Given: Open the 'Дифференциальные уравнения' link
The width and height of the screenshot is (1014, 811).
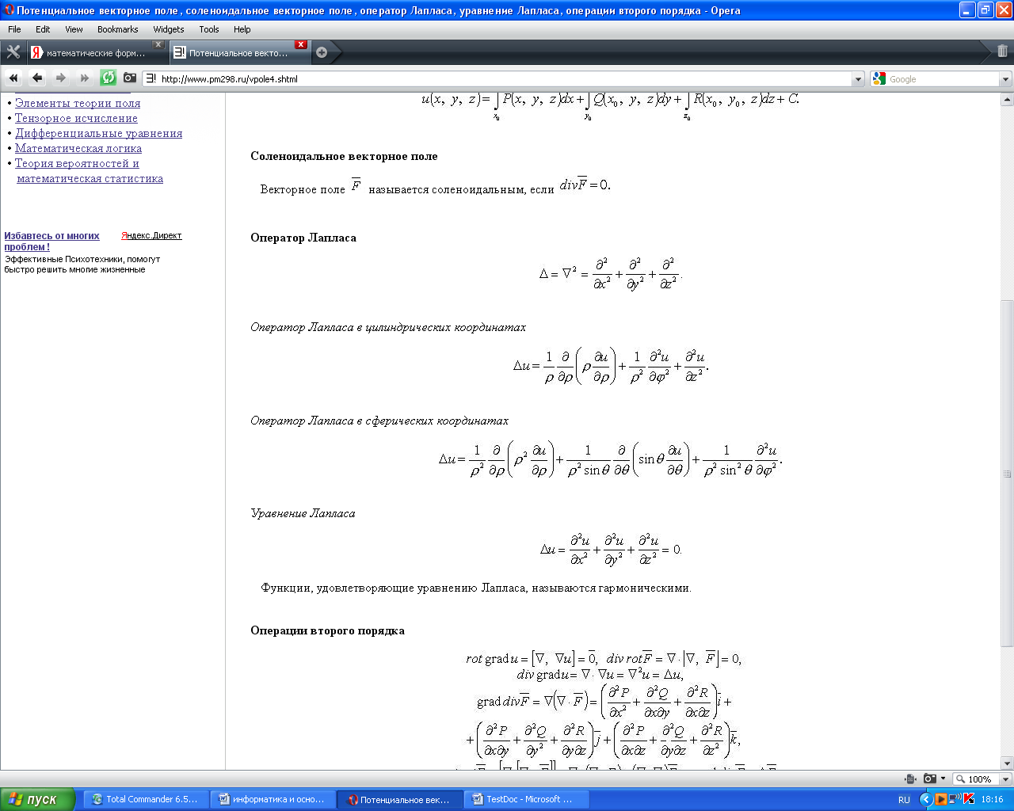Looking at the screenshot, I should [99, 133].
